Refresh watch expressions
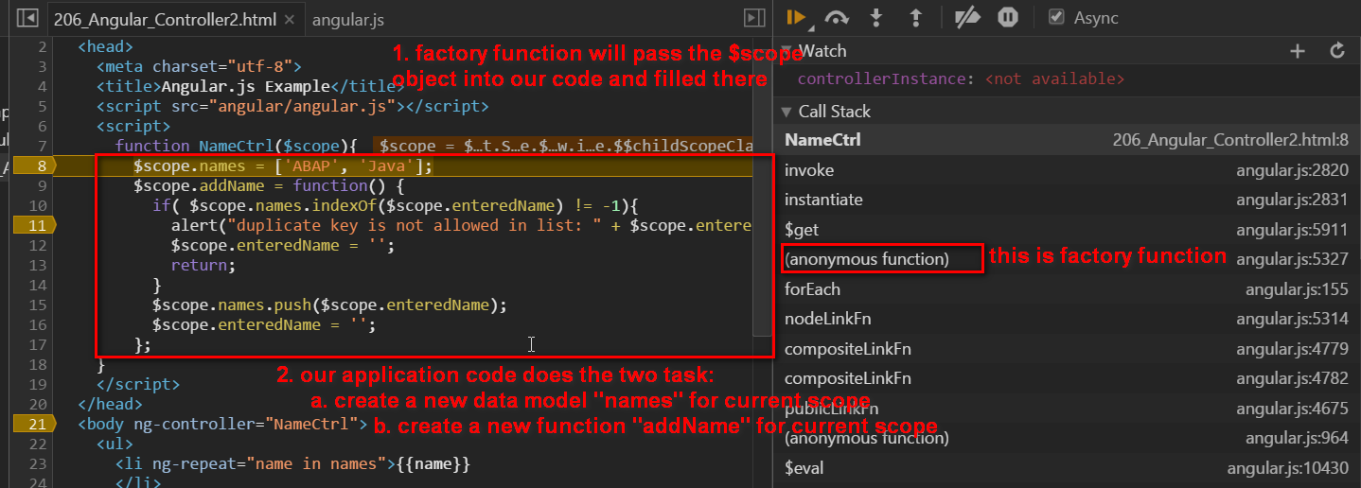 pyautogui.click(x=1337, y=51)
